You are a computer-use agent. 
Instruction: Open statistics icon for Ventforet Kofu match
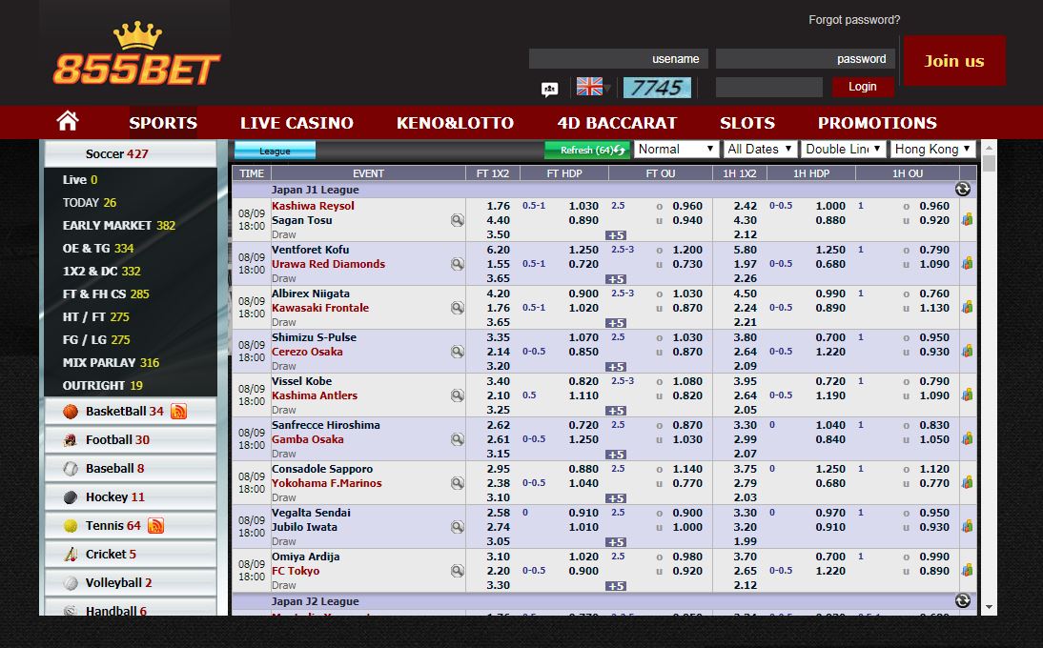pyautogui.click(x=967, y=264)
